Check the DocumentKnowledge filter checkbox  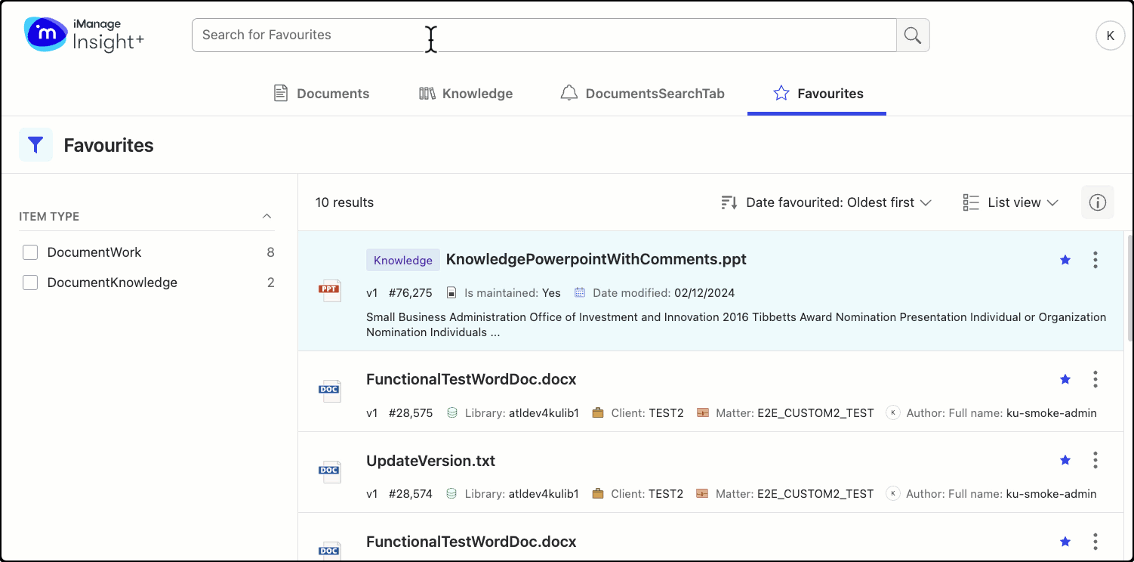(30, 283)
